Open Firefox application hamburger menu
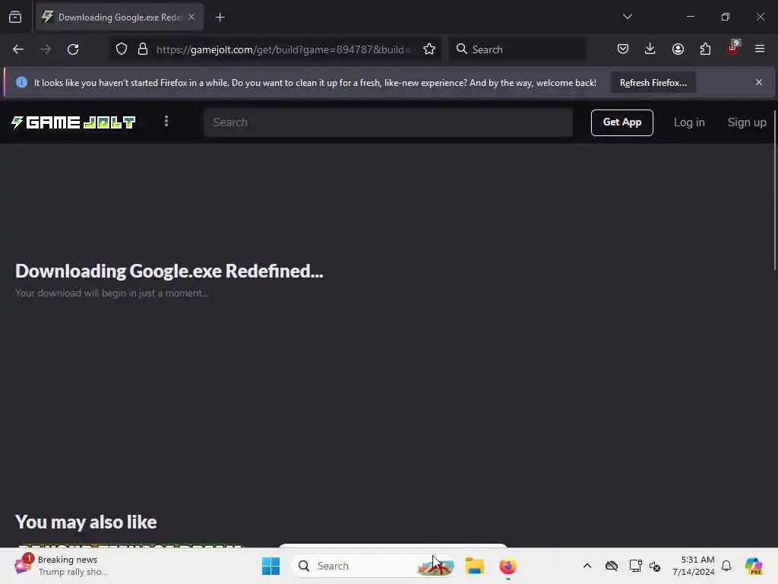Image resolution: width=778 pixels, height=584 pixels. pos(760,49)
